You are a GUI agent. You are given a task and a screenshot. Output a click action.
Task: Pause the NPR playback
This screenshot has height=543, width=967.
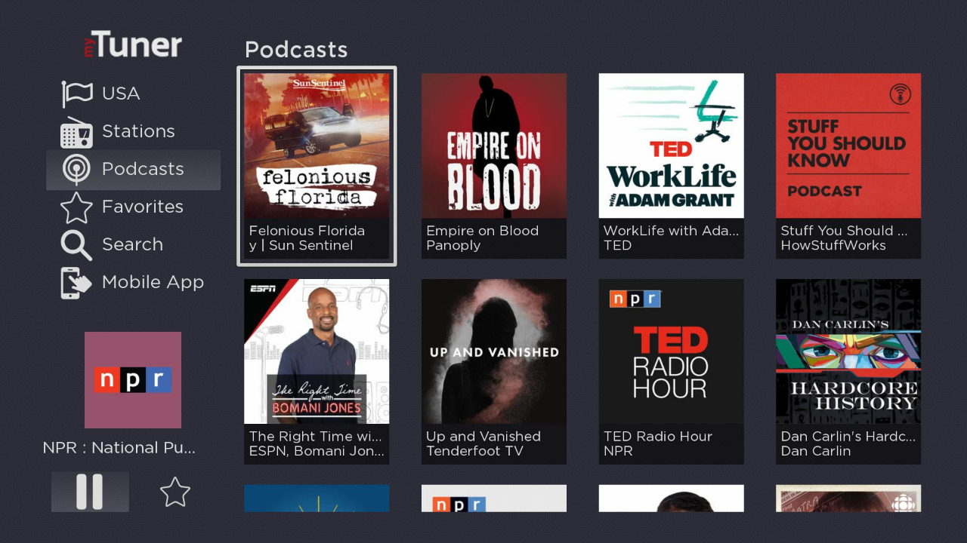click(x=90, y=492)
